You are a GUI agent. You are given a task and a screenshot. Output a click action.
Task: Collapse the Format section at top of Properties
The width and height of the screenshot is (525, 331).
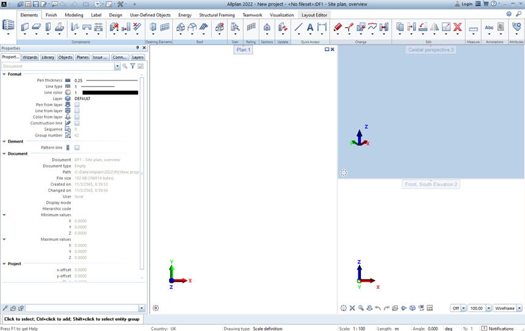(x=4, y=74)
